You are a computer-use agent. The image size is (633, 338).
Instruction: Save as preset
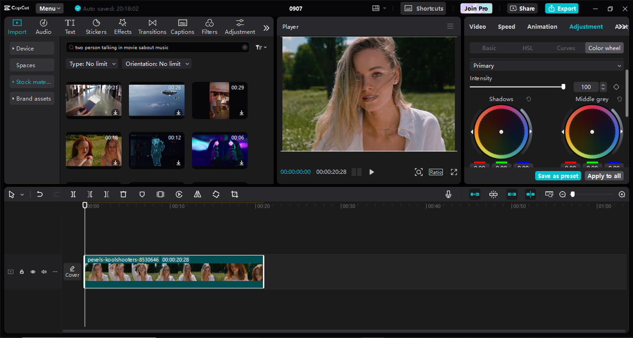tap(558, 176)
